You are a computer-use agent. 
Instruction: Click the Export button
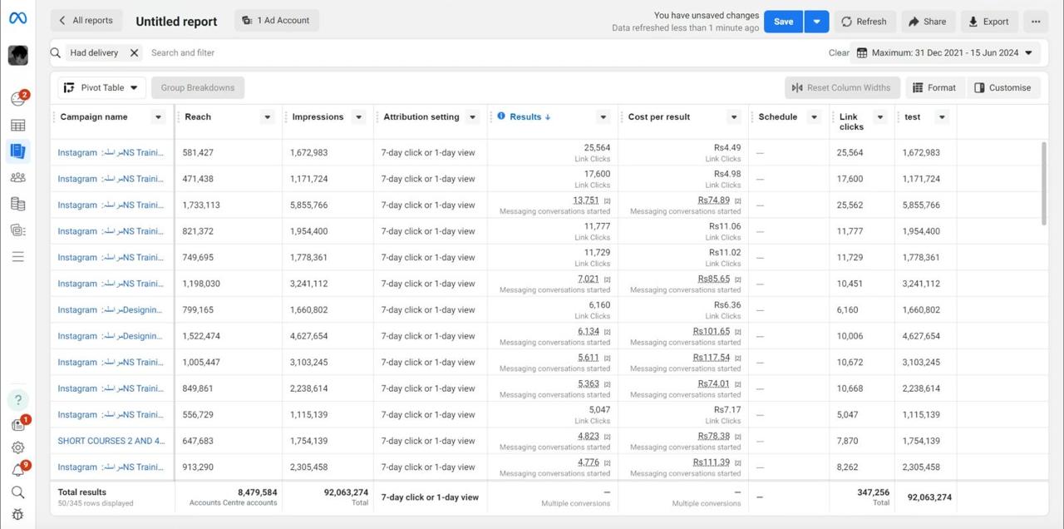point(988,22)
